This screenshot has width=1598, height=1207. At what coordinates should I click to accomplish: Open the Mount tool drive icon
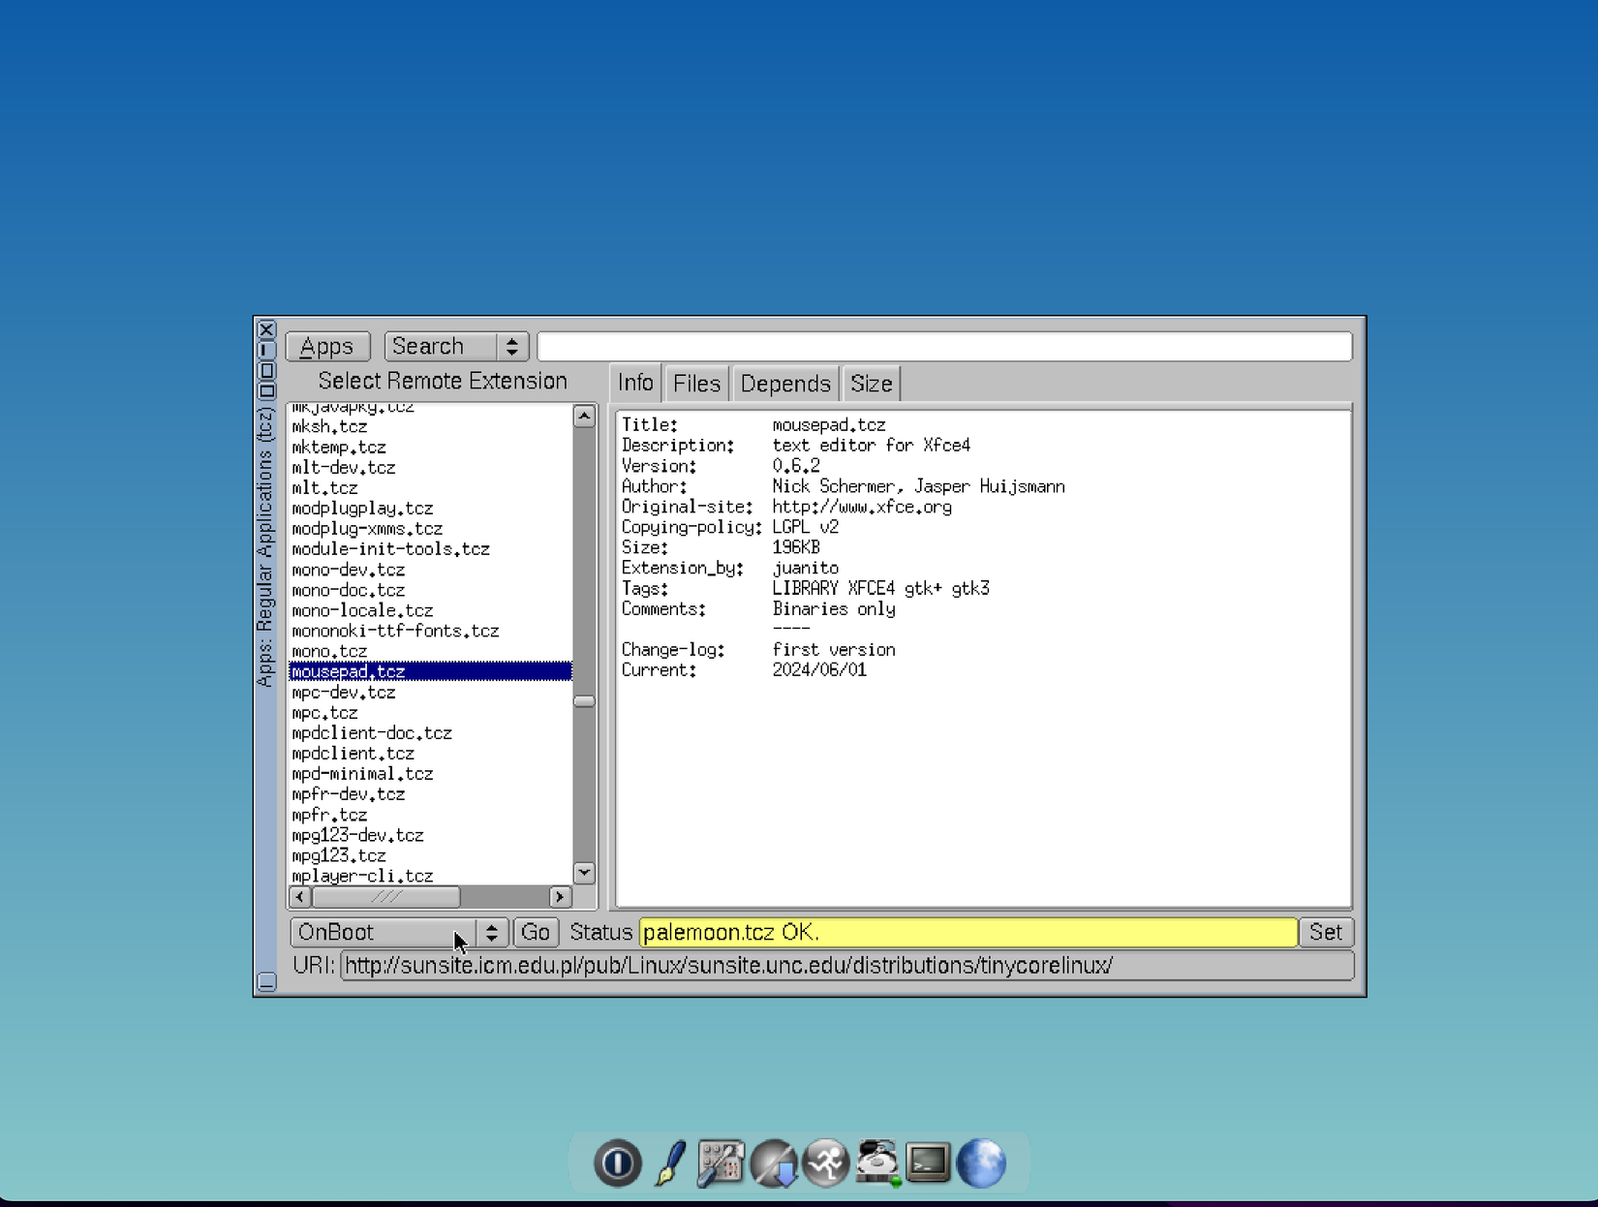point(876,1162)
